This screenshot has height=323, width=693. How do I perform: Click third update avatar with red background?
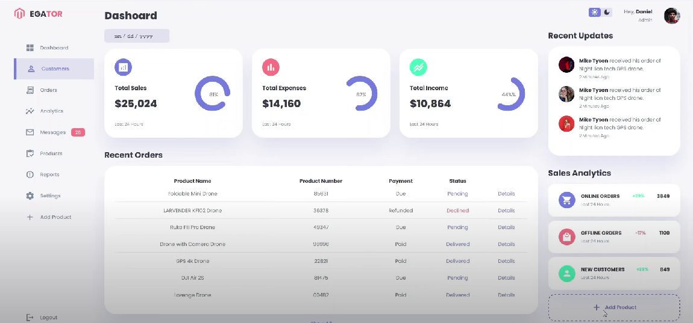566,123
